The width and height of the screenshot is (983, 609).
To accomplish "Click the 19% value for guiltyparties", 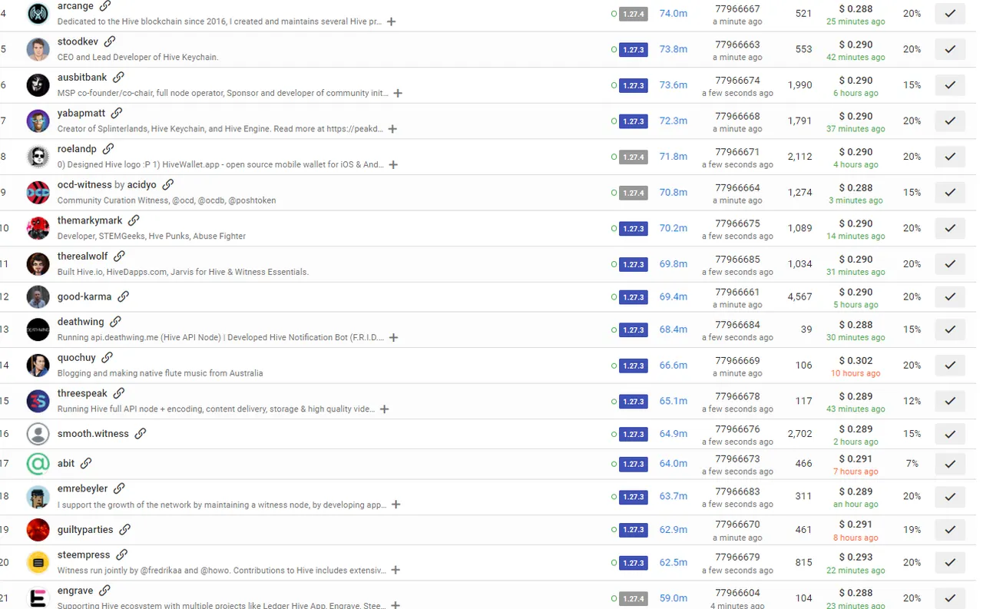I will coord(912,529).
